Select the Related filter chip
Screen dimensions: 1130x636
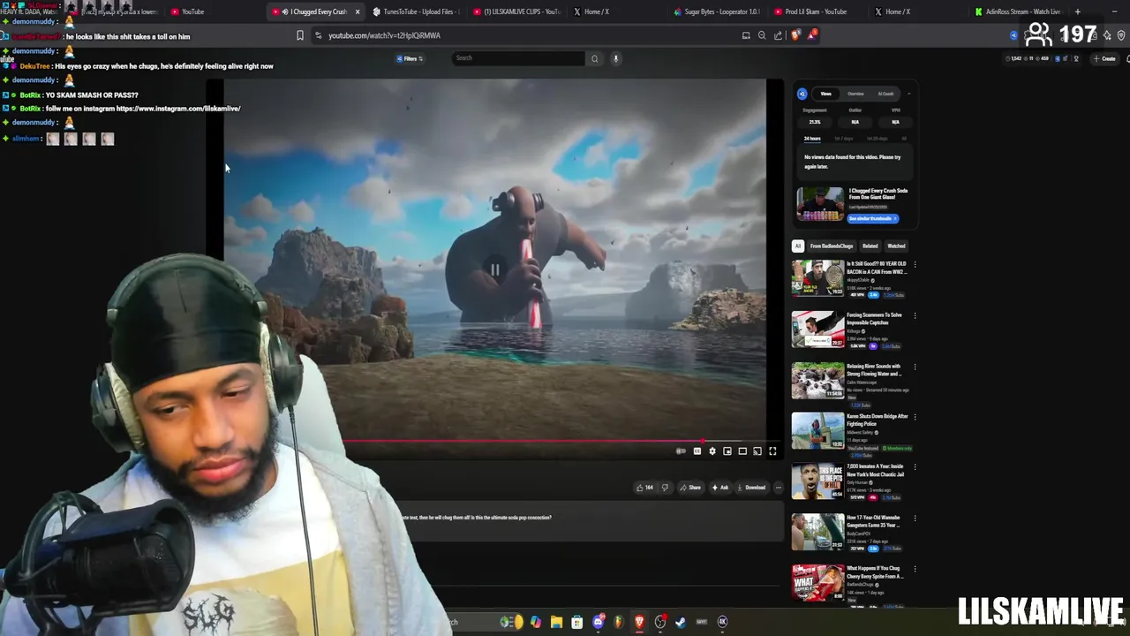(x=870, y=246)
